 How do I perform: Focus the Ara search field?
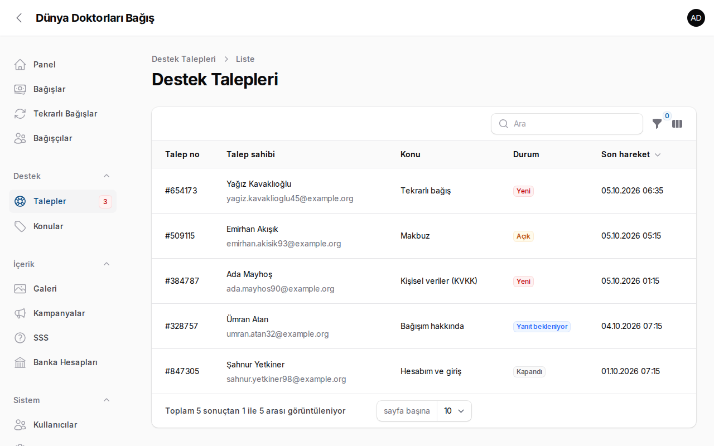(x=567, y=124)
